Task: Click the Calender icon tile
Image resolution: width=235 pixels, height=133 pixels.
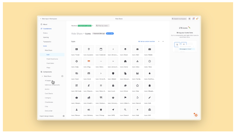Action: click(101, 49)
